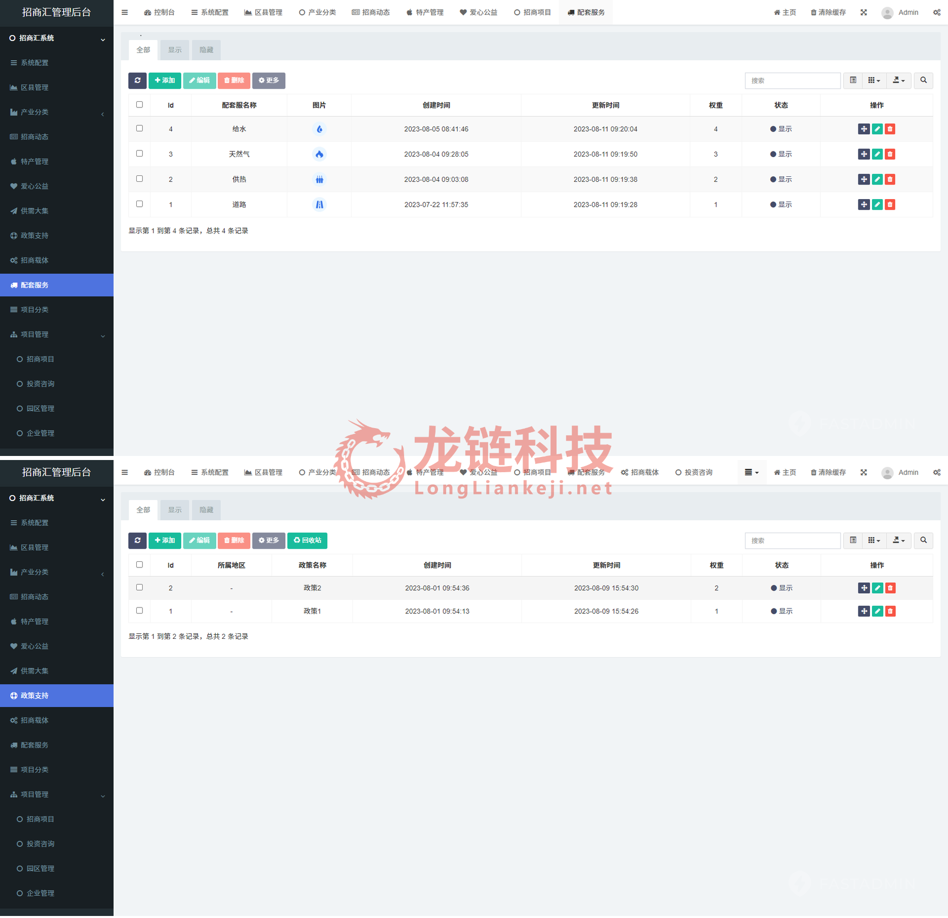Open 控制台 tab in upper header
Viewport: 948px width, 918px height.
point(159,12)
